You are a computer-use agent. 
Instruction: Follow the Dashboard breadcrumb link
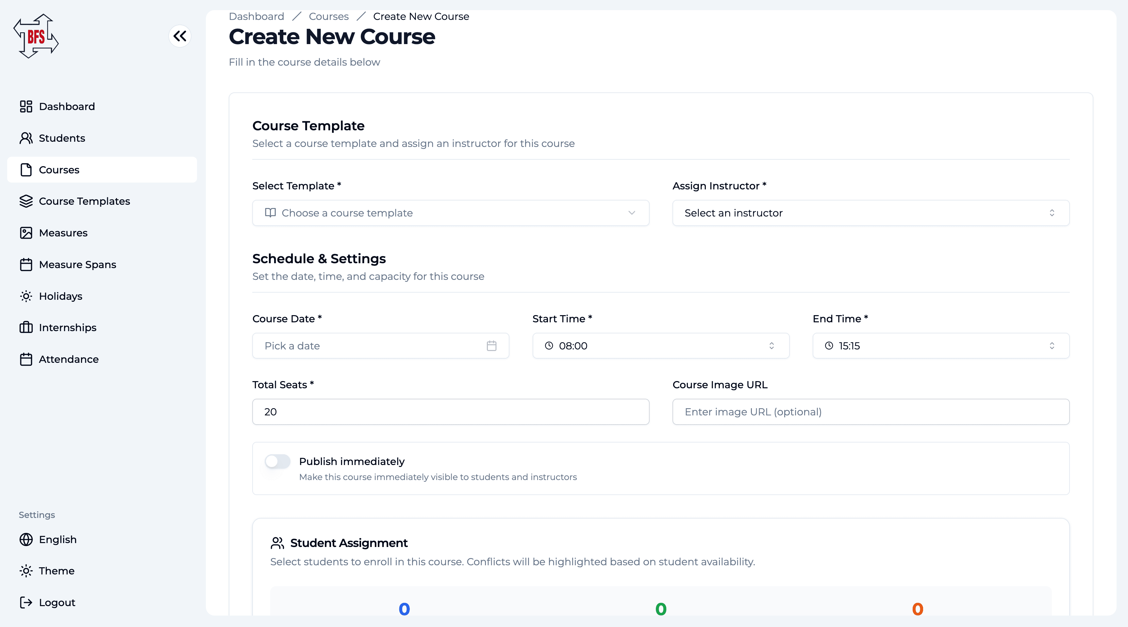(x=256, y=16)
